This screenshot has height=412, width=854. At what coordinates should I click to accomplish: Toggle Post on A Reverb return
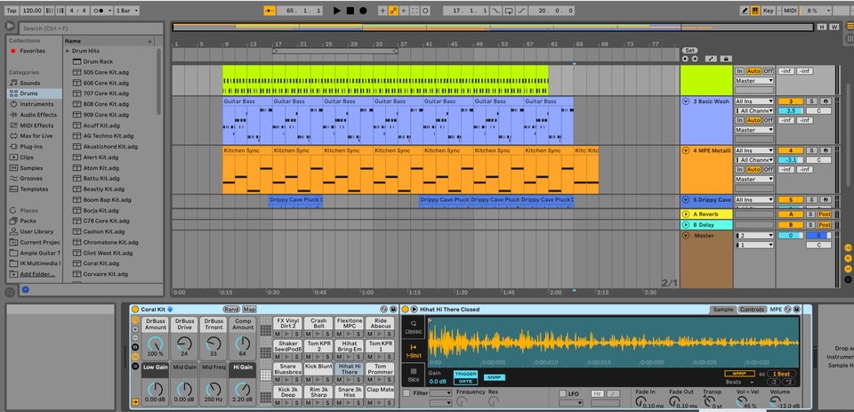[825, 214]
